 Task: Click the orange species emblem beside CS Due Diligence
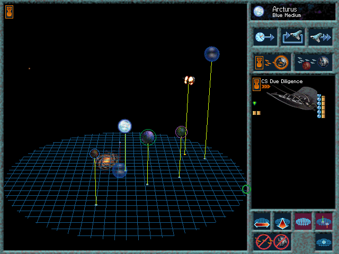[x=256, y=84]
